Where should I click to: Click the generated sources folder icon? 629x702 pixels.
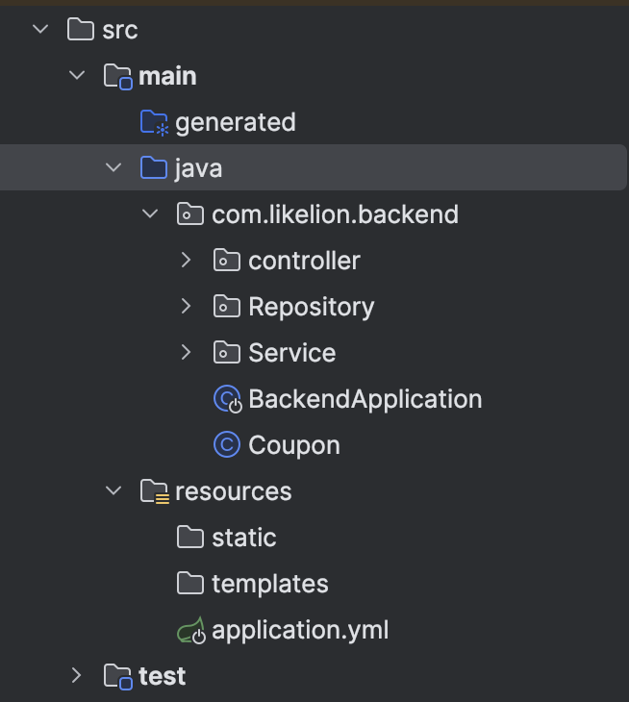[154, 122]
